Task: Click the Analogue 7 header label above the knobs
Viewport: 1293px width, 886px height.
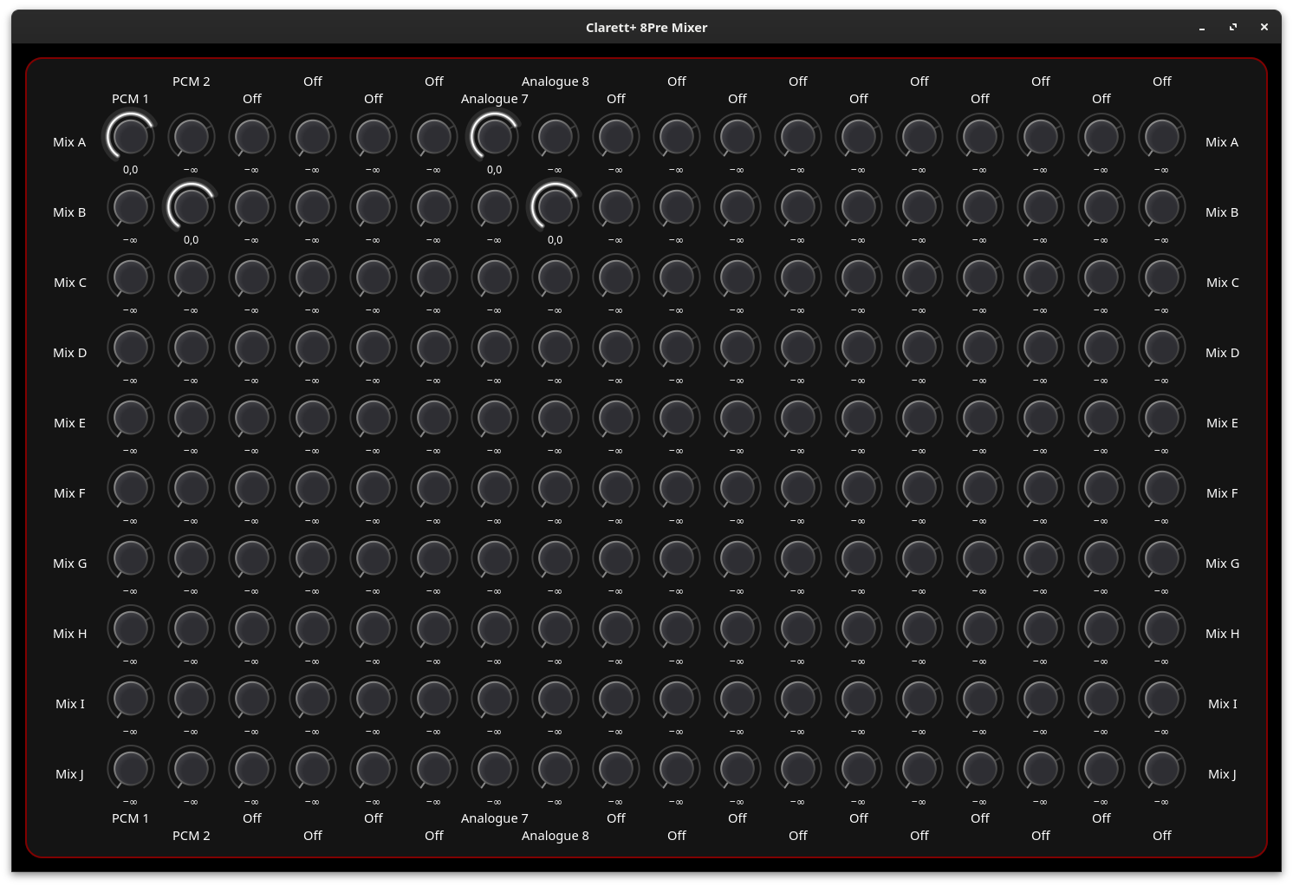Action: [494, 99]
